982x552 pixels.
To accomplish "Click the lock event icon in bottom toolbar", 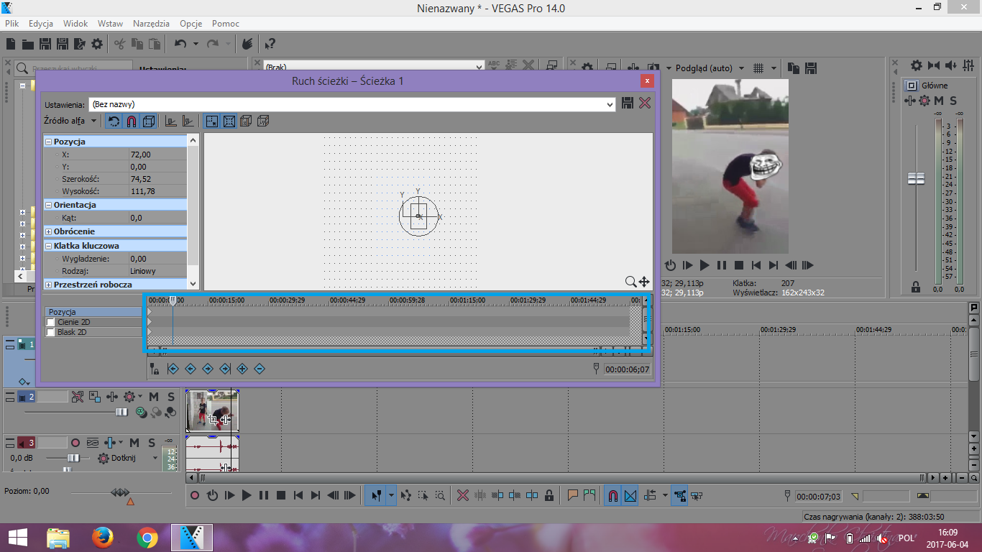I will [x=549, y=495].
